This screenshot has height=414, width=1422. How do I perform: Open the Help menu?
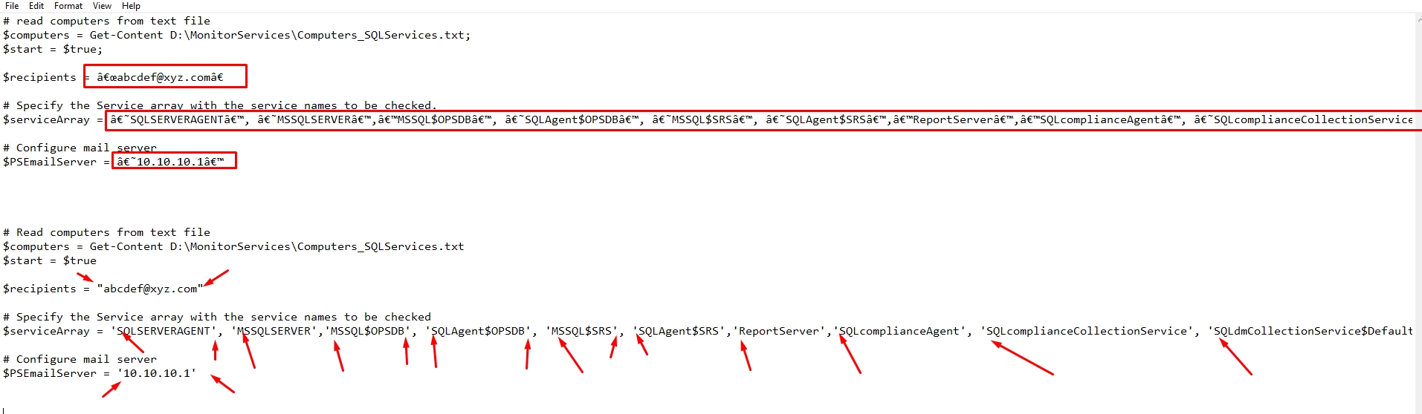(131, 6)
